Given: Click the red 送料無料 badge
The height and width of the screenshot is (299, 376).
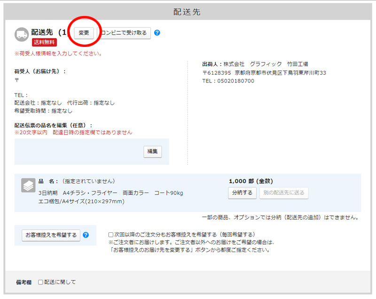Looking at the screenshot, I should [44, 42].
